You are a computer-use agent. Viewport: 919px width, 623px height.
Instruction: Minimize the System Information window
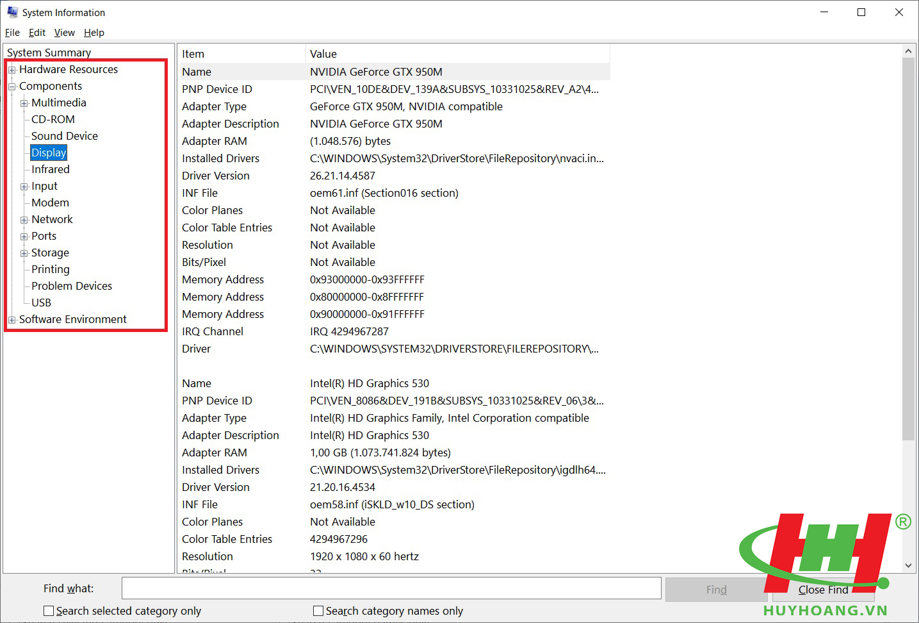pos(824,12)
